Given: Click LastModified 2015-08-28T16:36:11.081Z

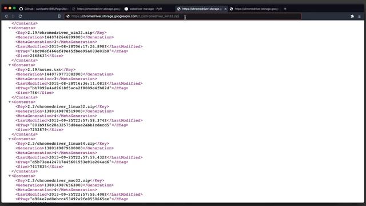Looking at the screenshot, I should [78, 84].
